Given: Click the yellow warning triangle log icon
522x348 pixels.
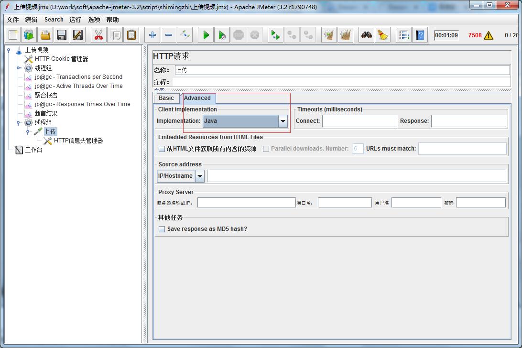Looking at the screenshot, I should [489, 35].
